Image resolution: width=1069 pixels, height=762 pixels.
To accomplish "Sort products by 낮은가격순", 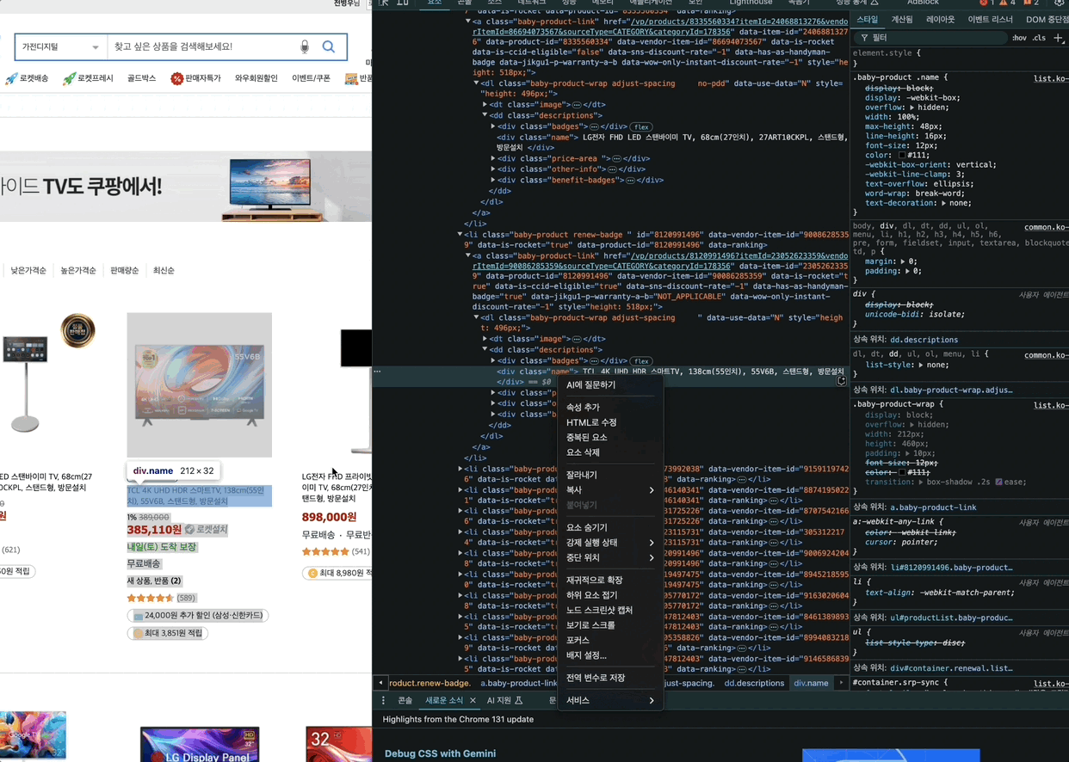I will pos(28,270).
